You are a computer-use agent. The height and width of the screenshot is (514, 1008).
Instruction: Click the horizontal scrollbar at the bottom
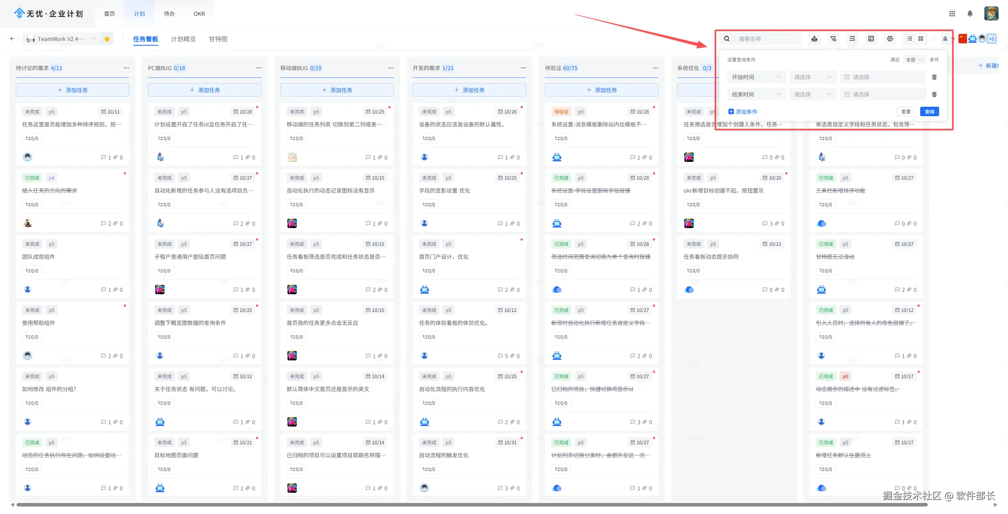(x=472, y=505)
